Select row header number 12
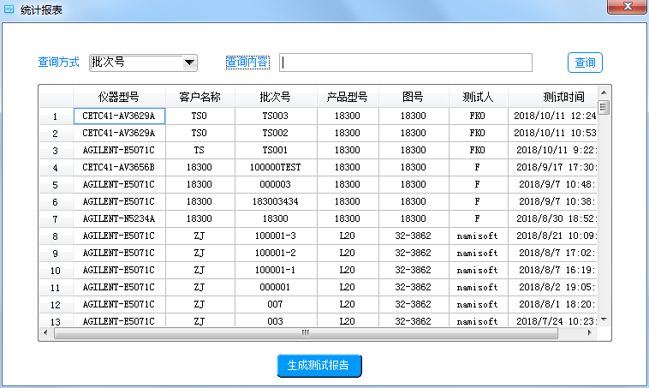Viewport: 649px width, 388px height. coord(56,305)
